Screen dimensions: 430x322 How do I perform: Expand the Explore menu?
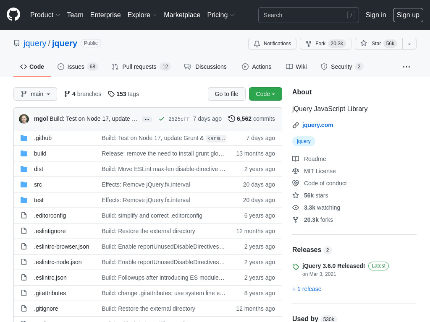pos(142,15)
